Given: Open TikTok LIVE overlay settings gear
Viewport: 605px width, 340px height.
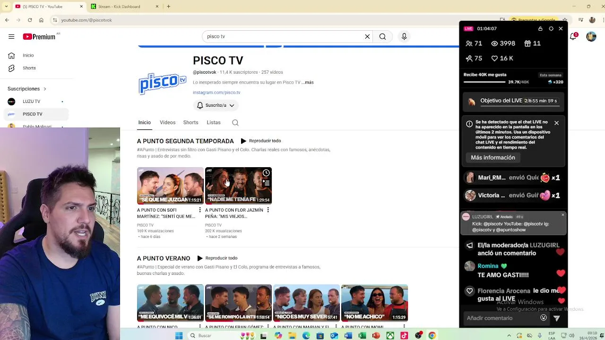Looking at the screenshot, I should (551, 29).
